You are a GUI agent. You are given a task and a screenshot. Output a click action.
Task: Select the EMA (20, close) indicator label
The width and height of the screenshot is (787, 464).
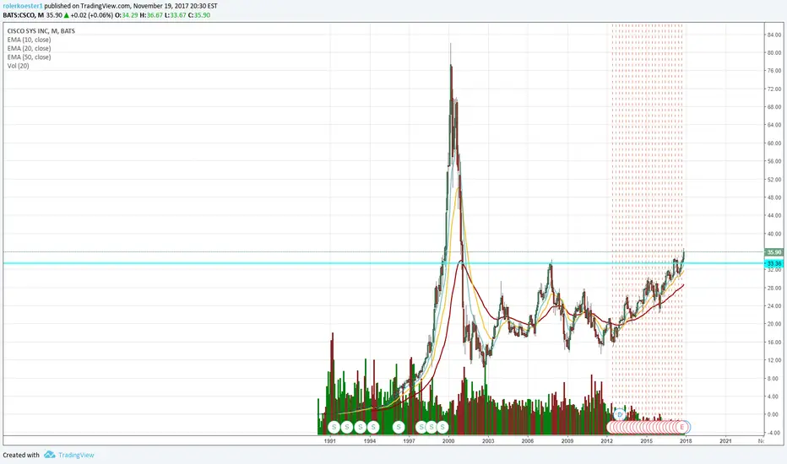(x=29, y=48)
